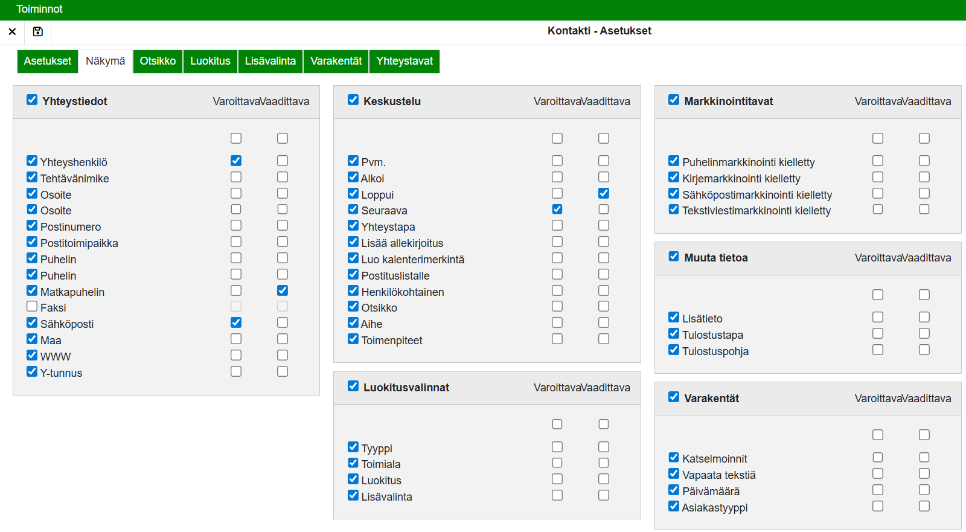Uncheck the Asiakastyyppi checkbox
This screenshot has width=966, height=532.
[x=674, y=506]
